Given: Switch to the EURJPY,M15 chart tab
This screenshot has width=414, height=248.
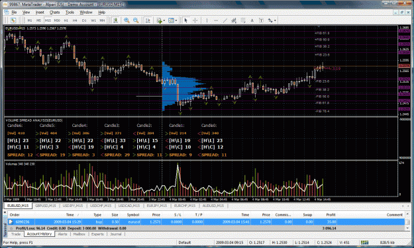Looking at the screenshot, I should click(x=157, y=206).
